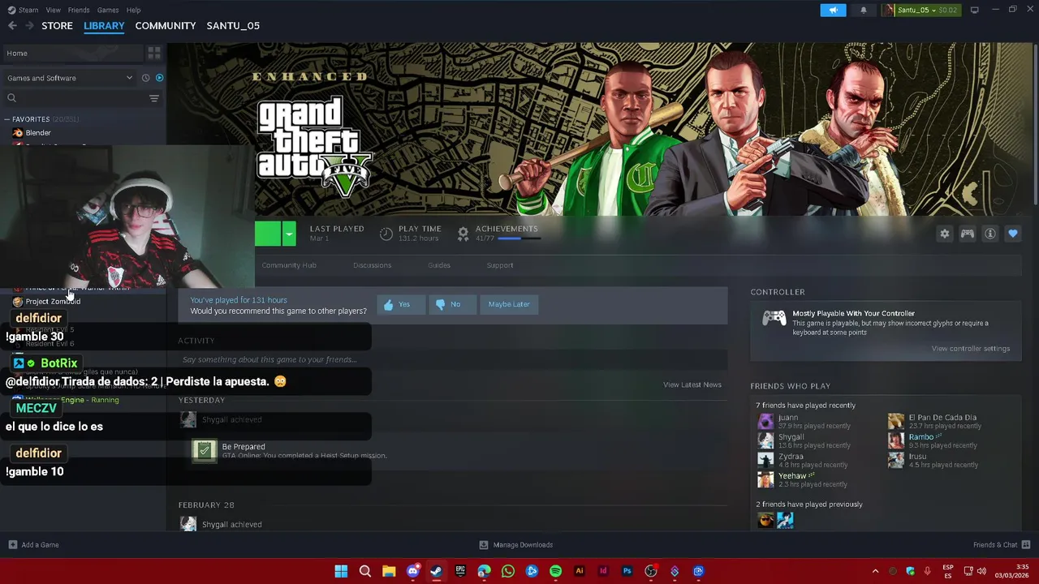The width and height of the screenshot is (1039, 584).
Task: Open Epic Games Launcher from the taskbar
Action: point(460,571)
